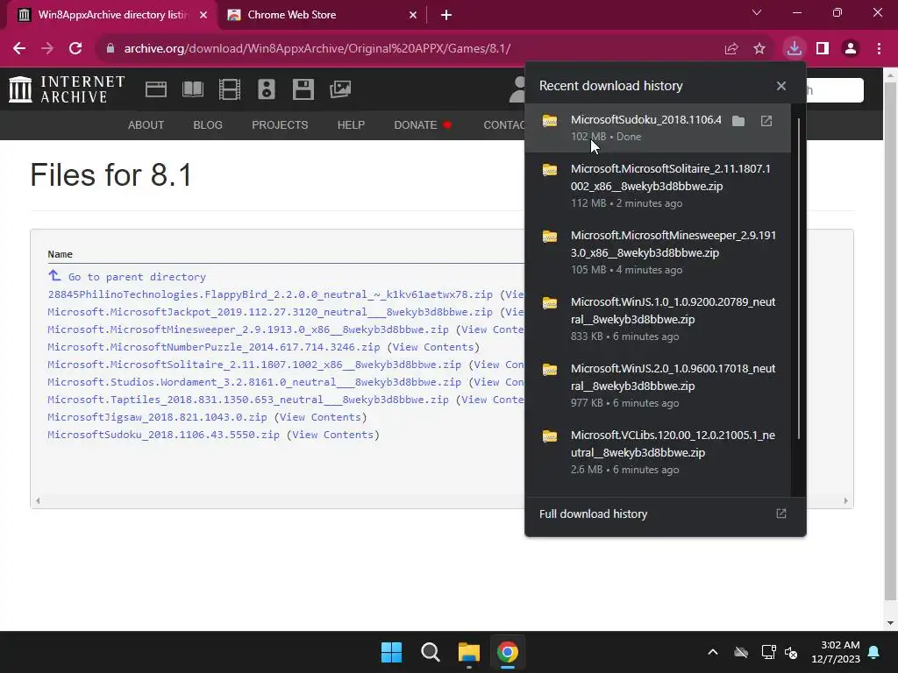Click the Chrome downloads toolbar icon

795,48
